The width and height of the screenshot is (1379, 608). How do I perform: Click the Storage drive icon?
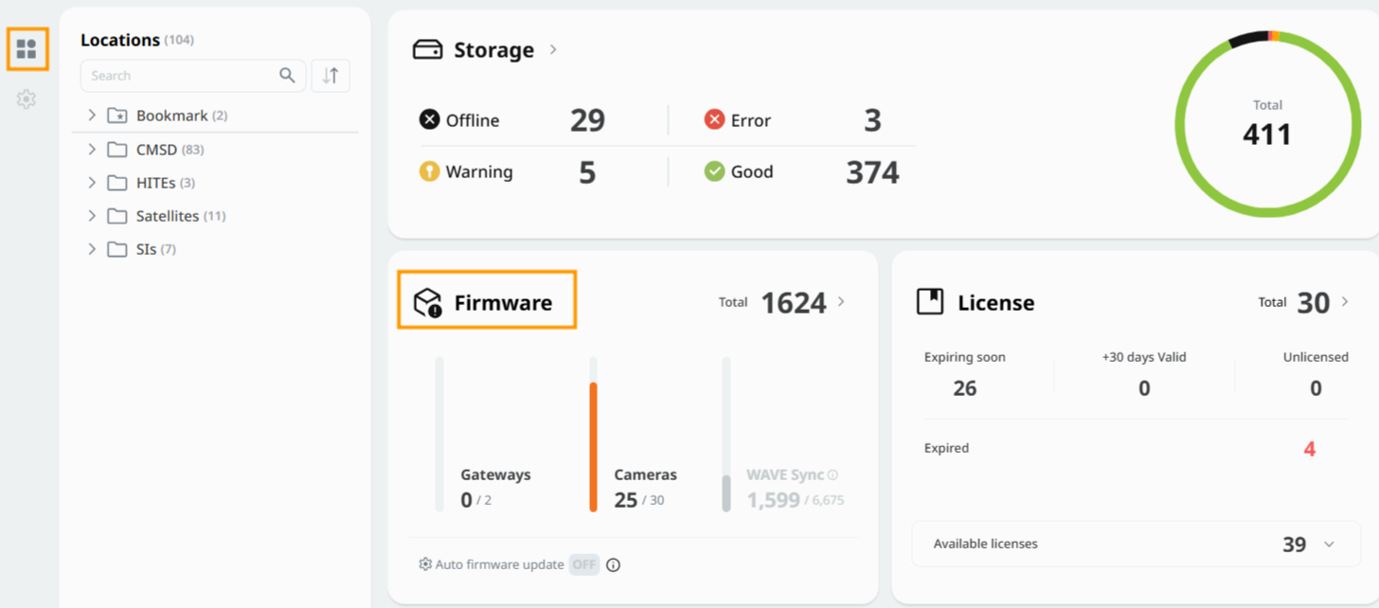pos(428,49)
